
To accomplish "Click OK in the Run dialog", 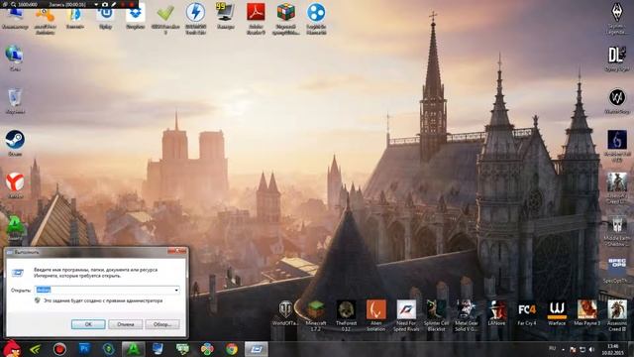I will (x=88, y=324).
